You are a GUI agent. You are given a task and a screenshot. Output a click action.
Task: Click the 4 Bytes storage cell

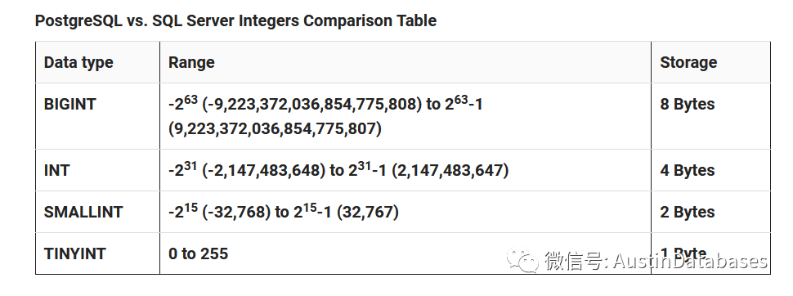pos(710,170)
